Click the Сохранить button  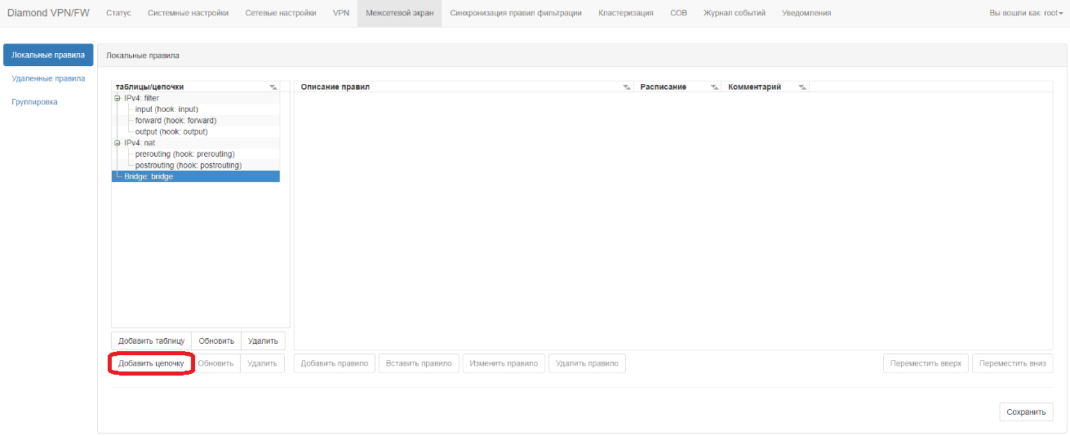1025,412
